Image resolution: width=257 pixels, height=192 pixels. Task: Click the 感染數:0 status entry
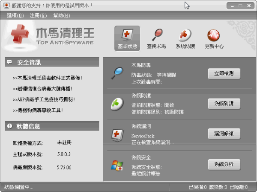coord(218,187)
